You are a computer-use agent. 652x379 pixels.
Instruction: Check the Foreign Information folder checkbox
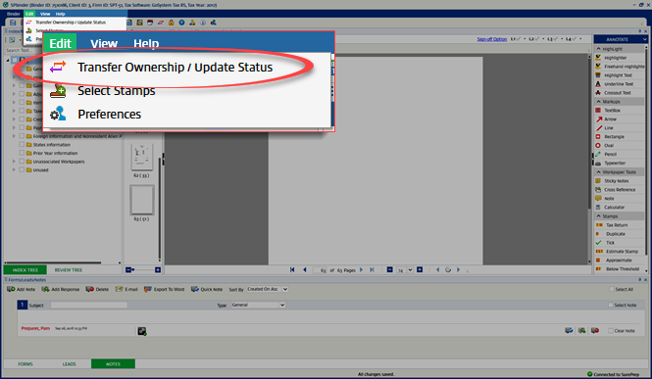22,136
